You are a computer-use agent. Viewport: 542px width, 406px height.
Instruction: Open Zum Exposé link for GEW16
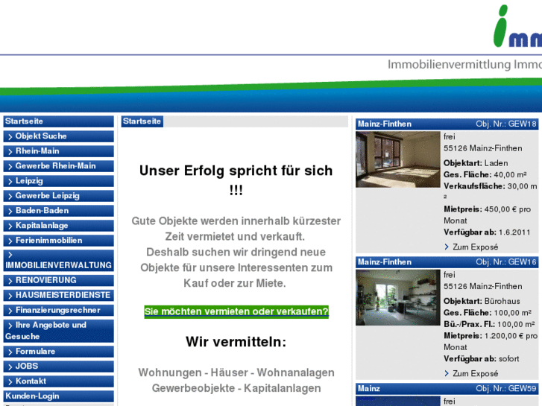[476, 373]
